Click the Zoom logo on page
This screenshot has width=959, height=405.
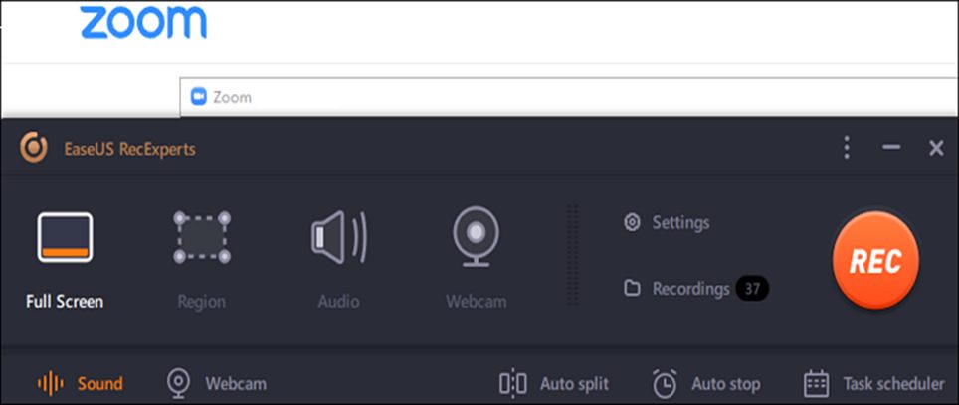coord(143,23)
